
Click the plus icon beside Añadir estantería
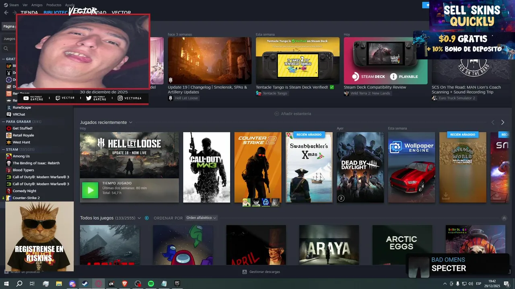(277, 114)
